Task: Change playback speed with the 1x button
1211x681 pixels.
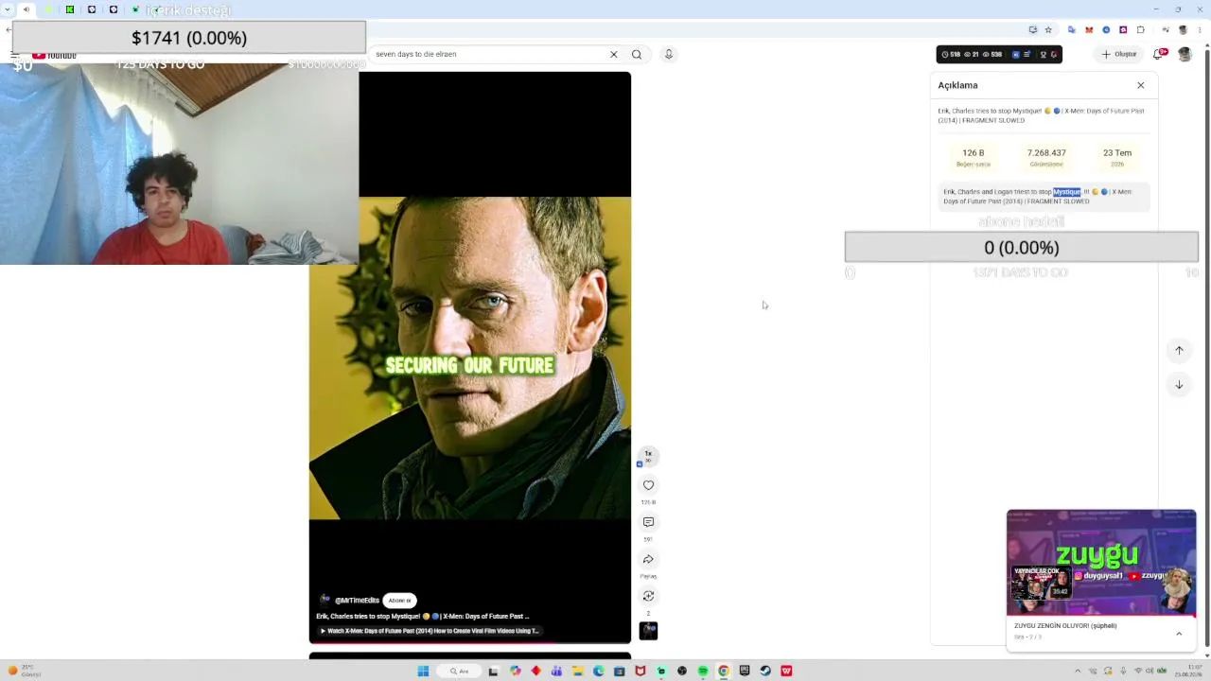Action: pyautogui.click(x=648, y=456)
